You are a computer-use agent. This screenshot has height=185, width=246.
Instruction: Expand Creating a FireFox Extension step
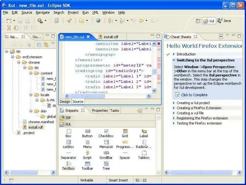[174, 108]
